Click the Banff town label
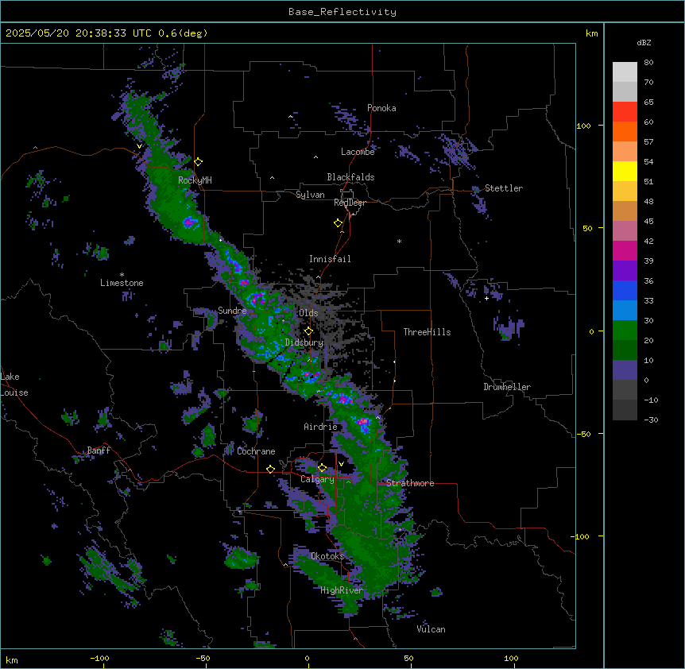The image size is (685, 669). click(x=99, y=451)
